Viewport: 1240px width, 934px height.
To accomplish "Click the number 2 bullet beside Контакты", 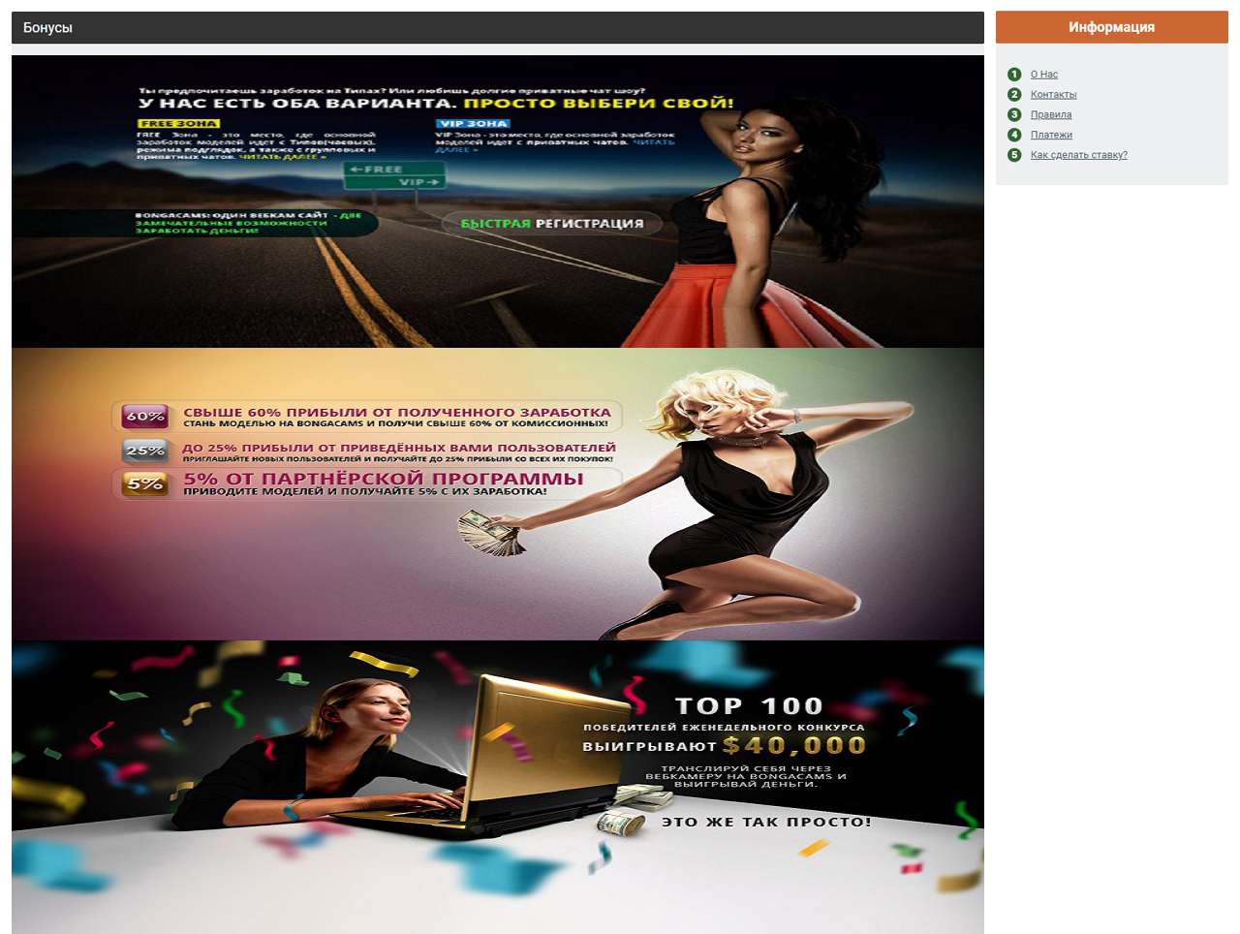I will click(1014, 95).
